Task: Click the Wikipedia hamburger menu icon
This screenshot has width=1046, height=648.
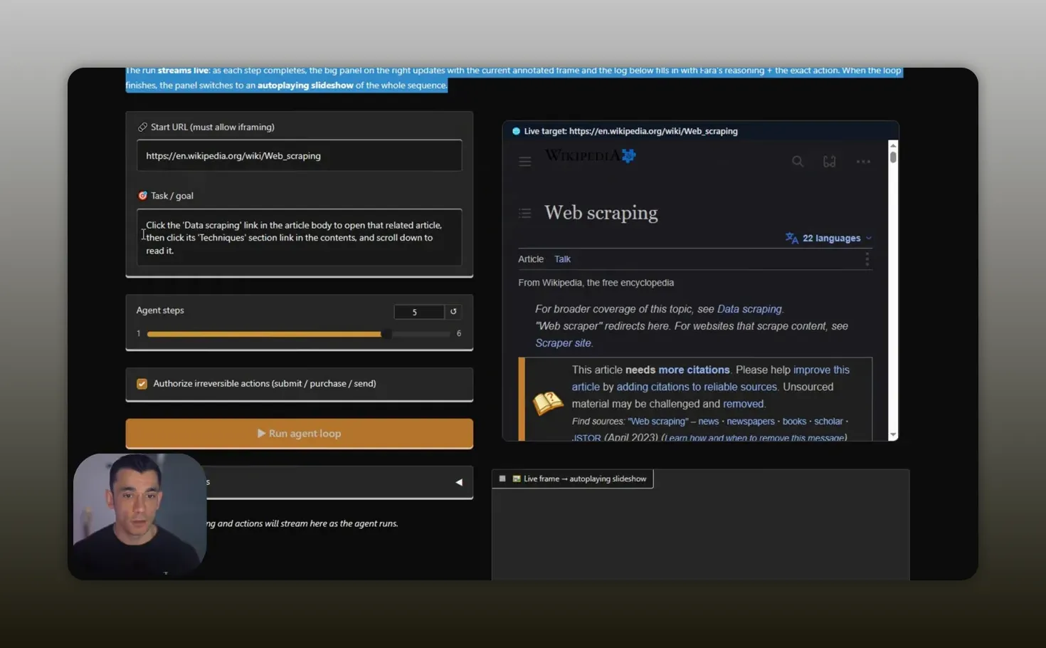Action: 525,162
